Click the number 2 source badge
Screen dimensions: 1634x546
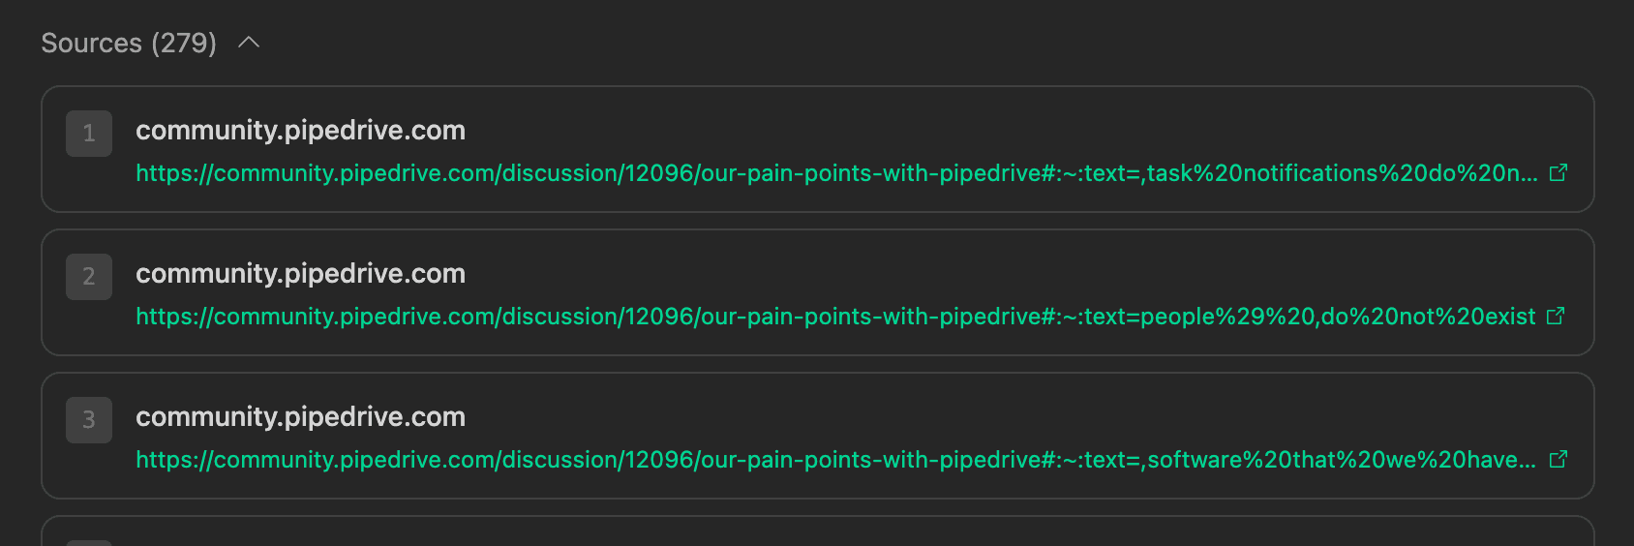click(x=89, y=277)
